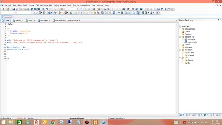The height and width of the screenshot is (125, 222).
Task: Click the list view toolbar icon
Action: 129,13
